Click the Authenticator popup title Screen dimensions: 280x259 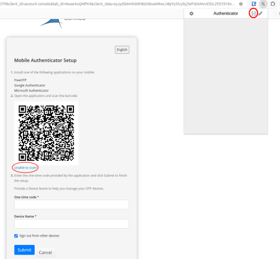coord(226,13)
